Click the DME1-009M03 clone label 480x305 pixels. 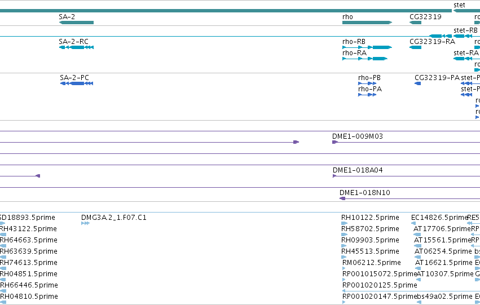(x=358, y=136)
